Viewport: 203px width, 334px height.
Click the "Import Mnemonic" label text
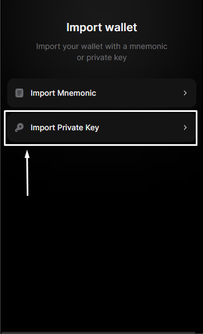pyautogui.click(x=63, y=93)
